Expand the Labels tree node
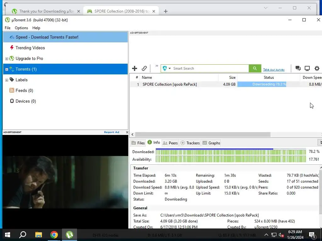This screenshot has width=322, height=241. [x=7, y=80]
